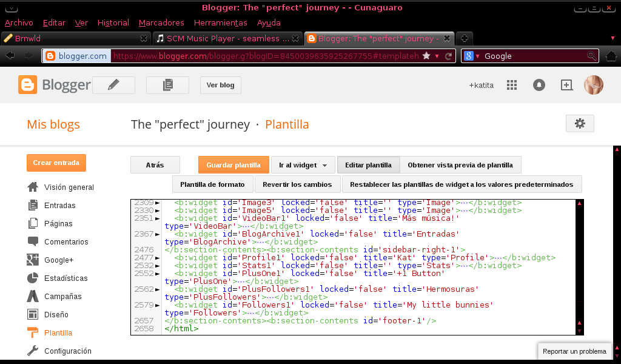621x364 pixels.
Task: Switch to SCM Music Player tab
Action: point(227,38)
